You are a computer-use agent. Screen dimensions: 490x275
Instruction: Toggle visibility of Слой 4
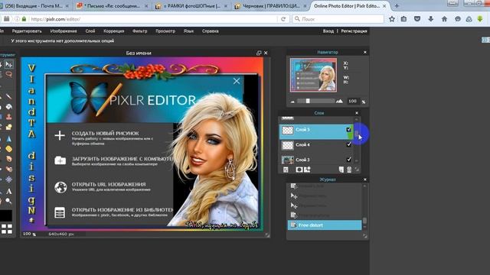point(349,144)
